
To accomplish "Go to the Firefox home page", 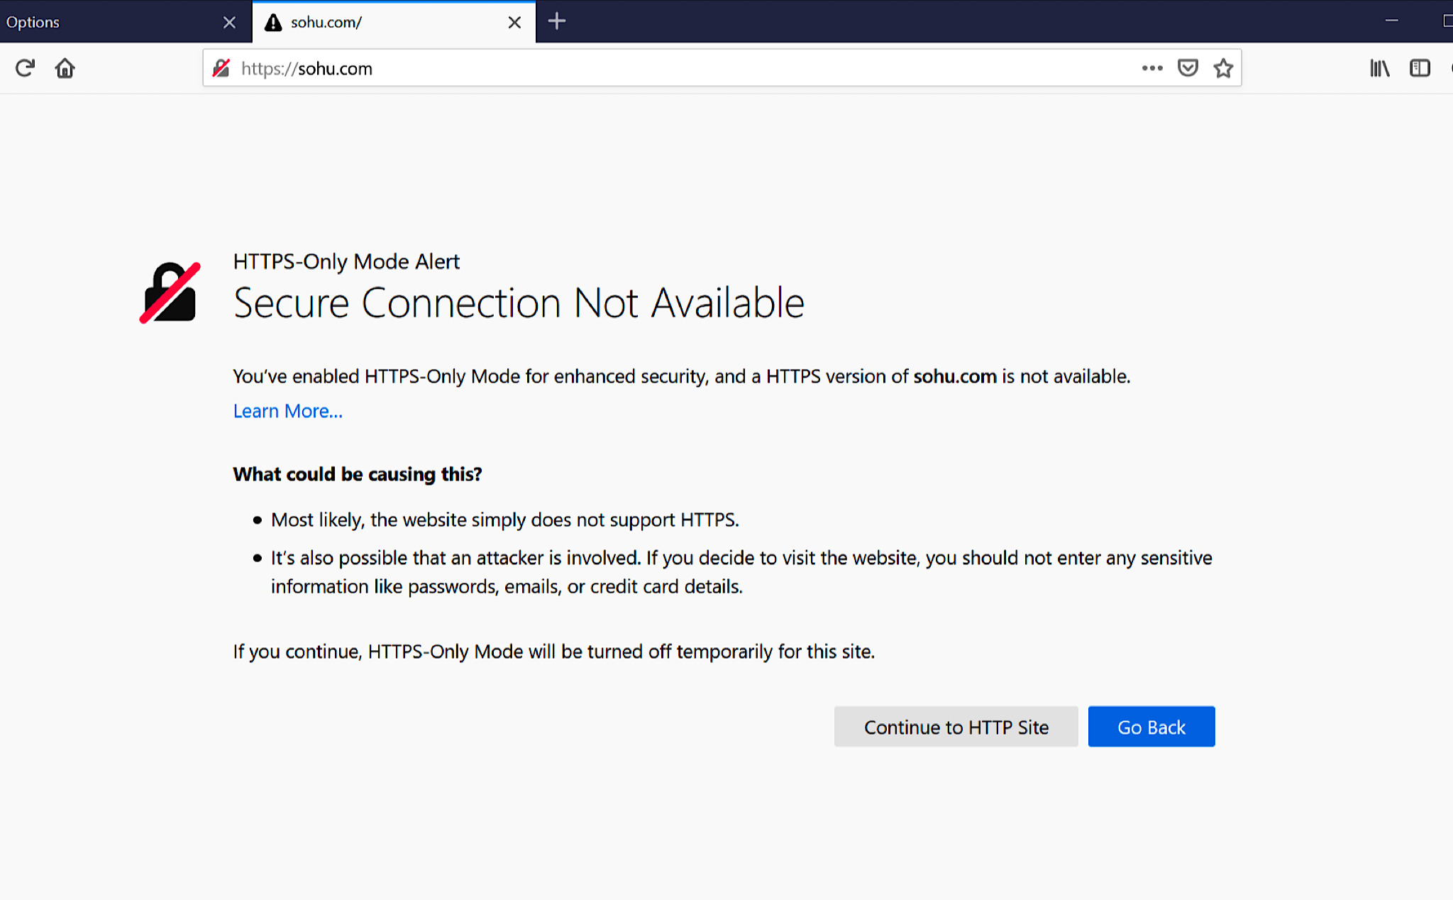I will (x=65, y=68).
